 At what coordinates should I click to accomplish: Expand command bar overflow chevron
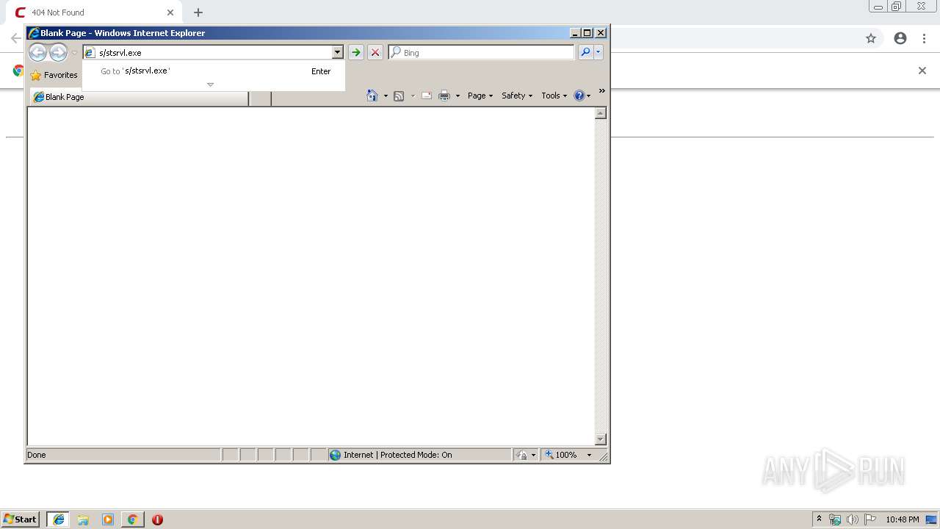click(x=602, y=91)
